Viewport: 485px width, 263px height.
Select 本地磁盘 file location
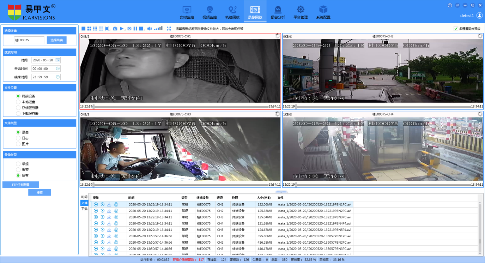pyautogui.click(x=18, y=102)
